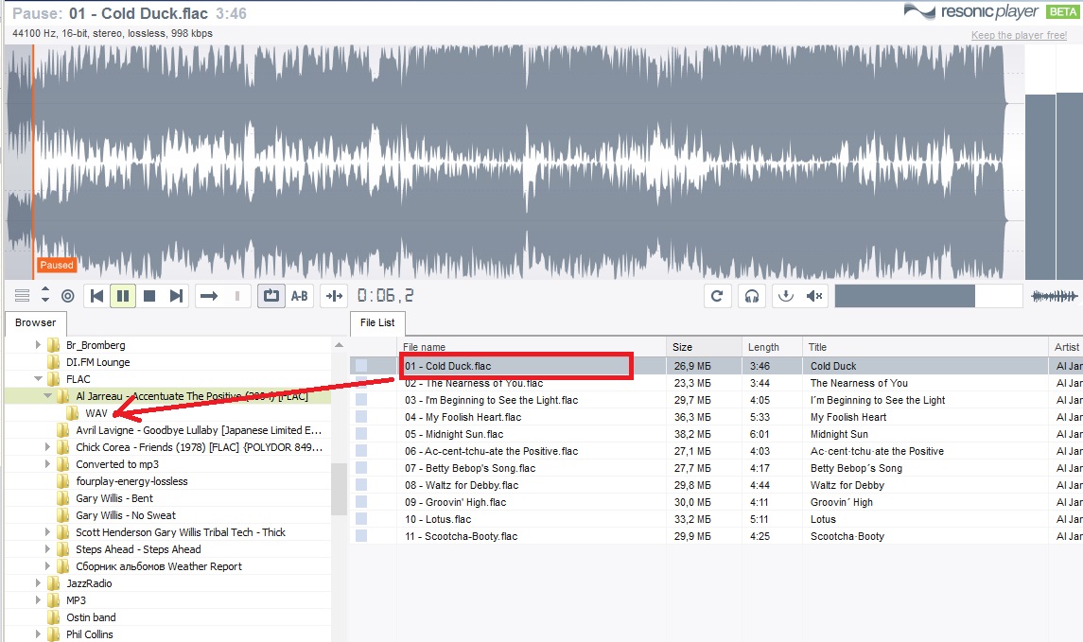Skip to previous track

point(96,296)
